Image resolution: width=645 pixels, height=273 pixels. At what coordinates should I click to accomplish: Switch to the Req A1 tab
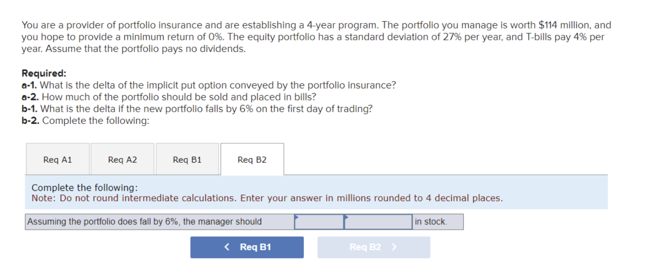click(x=57, y=159)
